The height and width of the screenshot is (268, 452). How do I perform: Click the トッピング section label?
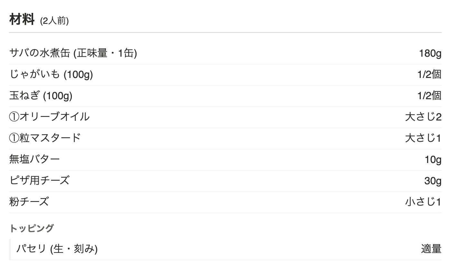[x=32, y=228]
